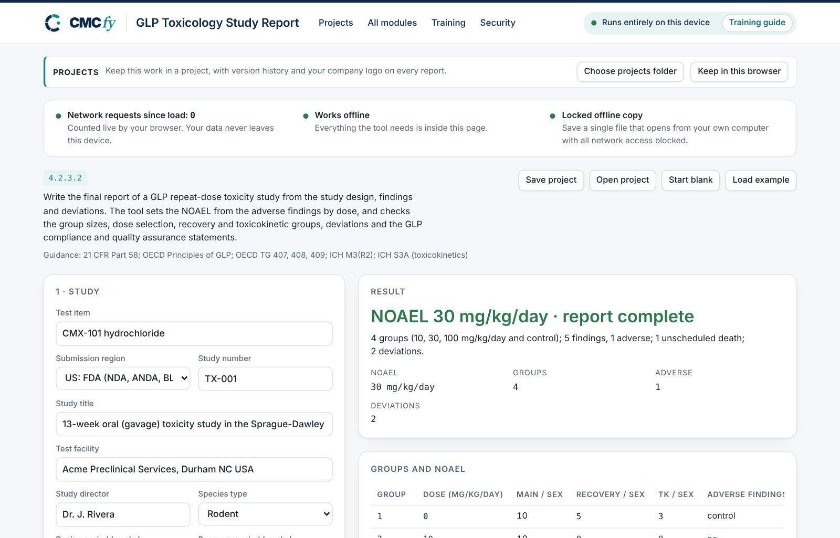Click the CMCfy logo icon
The width and height of the screenshot is (840, 538).
[x=53, y=23]
